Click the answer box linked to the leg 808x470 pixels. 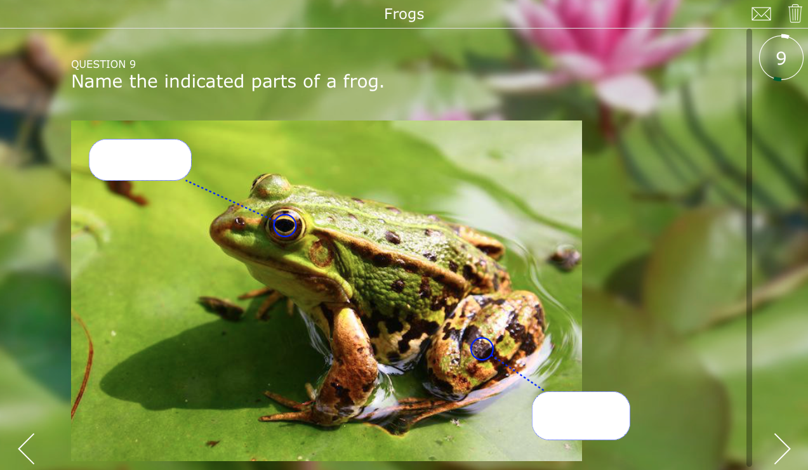point(581,415)
